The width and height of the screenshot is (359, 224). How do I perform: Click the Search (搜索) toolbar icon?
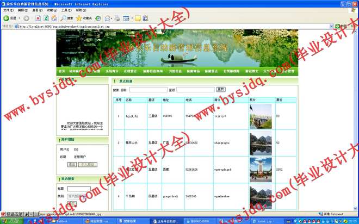66,18
